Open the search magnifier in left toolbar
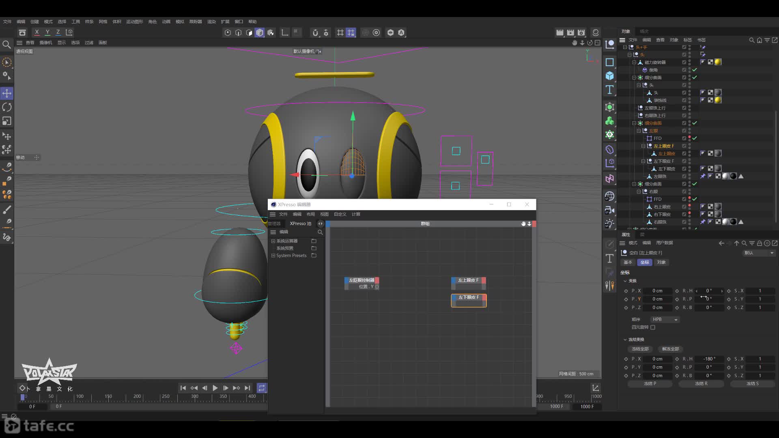This screenshot has height=438, width=779. tap(6, 45)
